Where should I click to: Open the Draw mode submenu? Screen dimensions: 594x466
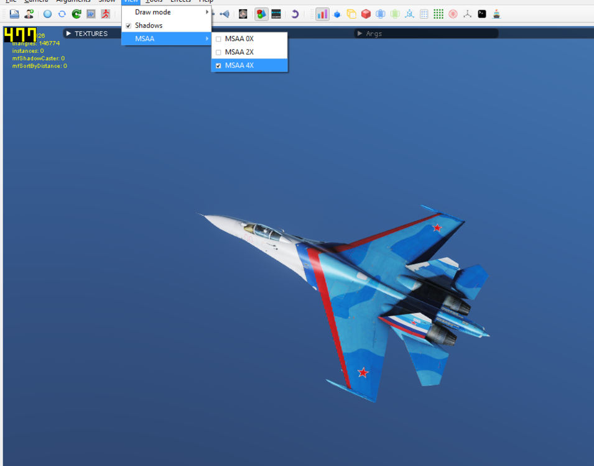pos(166,12)
